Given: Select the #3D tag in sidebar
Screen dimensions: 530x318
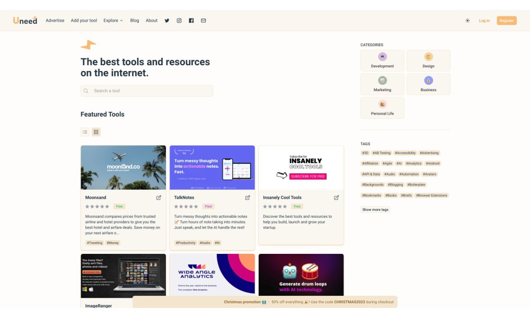Looking at the screenshot, I should click(x=365, y=153).
